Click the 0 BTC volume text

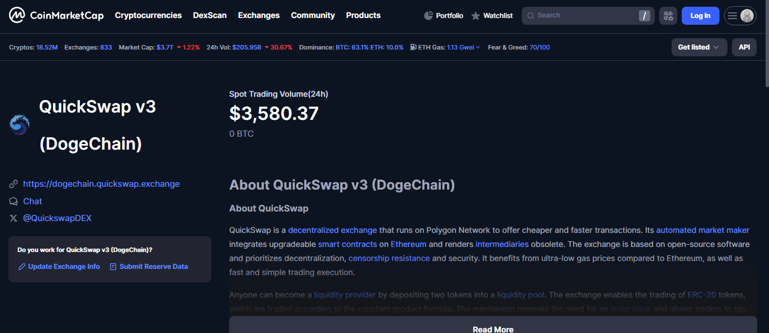click(x=242, y=134)
